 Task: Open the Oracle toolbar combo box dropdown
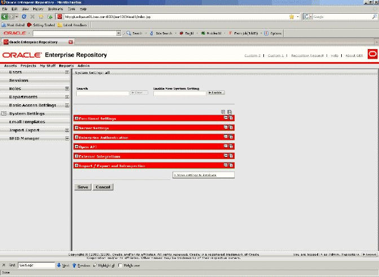118,33
